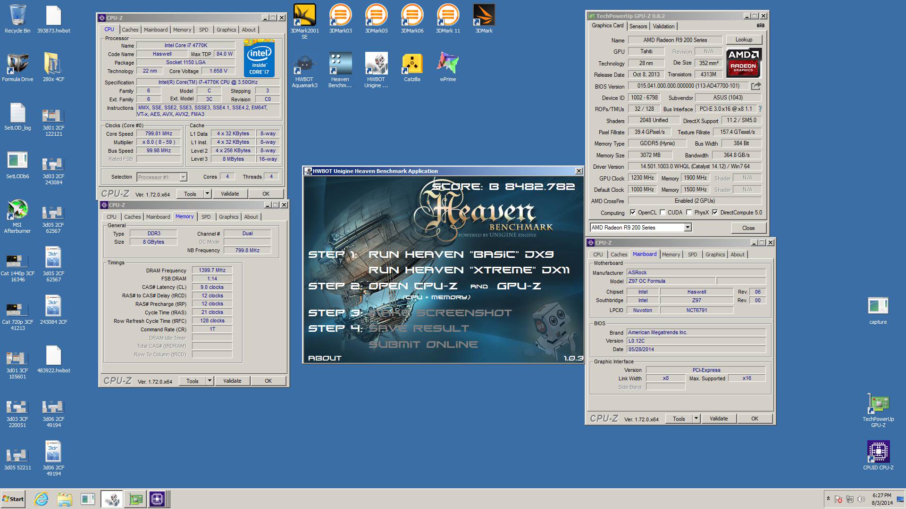Click the Windows Start button
This screenshot has width=906, height=509.
tap(13, 499)
